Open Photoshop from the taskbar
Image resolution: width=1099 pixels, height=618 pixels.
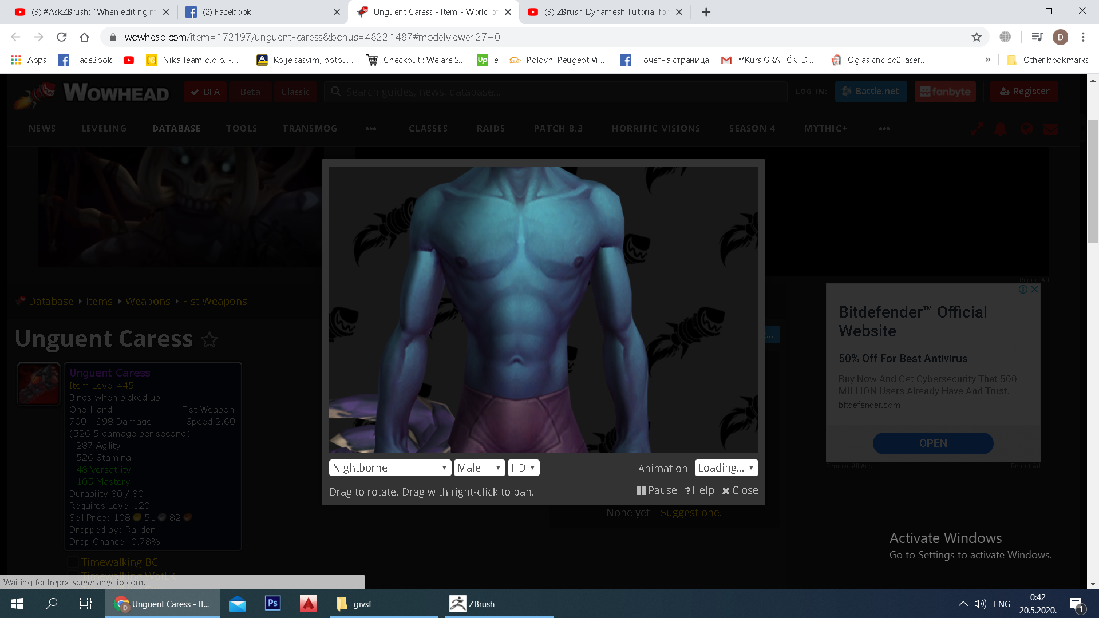273,603
